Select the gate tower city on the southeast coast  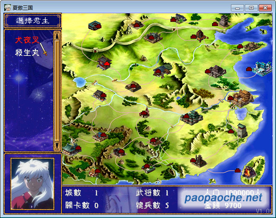pos(241,130)
